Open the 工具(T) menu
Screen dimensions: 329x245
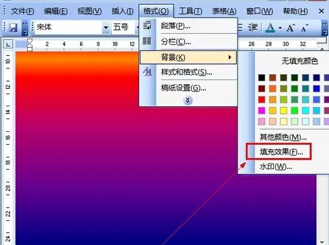click(x=190, y=11)
